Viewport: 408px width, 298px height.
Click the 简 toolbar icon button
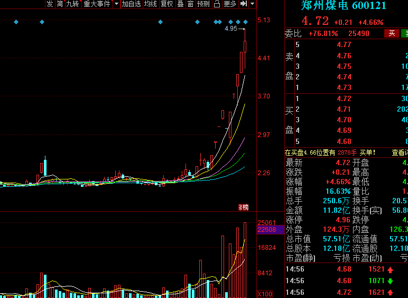(x=60, y=4)
